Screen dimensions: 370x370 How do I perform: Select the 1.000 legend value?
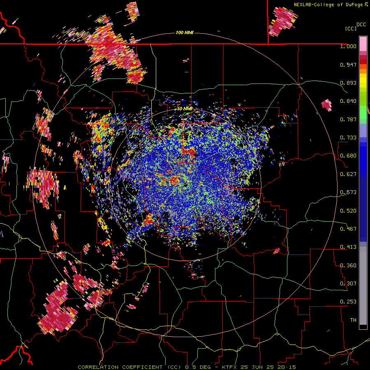pos(348,46)
